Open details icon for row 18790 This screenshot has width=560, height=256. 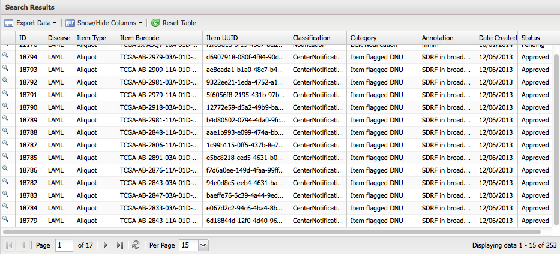pyautogui.click(x=5, y=106)
